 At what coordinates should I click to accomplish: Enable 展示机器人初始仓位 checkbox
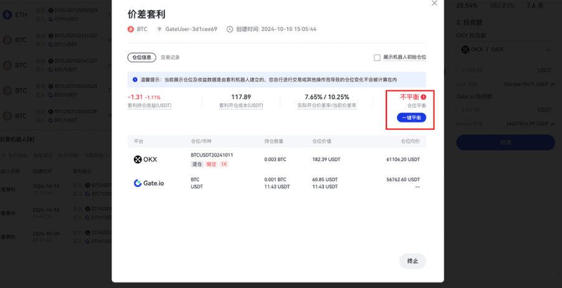[x=377, y=57]
